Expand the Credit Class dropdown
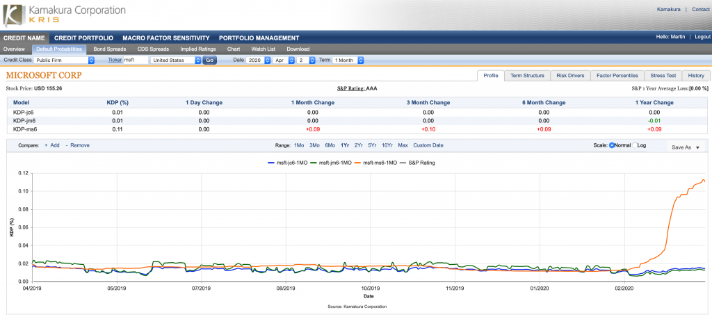This screenshot has height=317, width=712. [x=65, y=60]
